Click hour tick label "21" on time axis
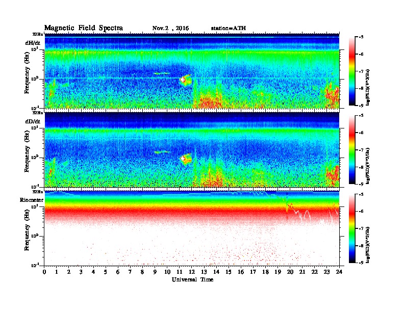The image size is (404, 312). click(302, 272)
